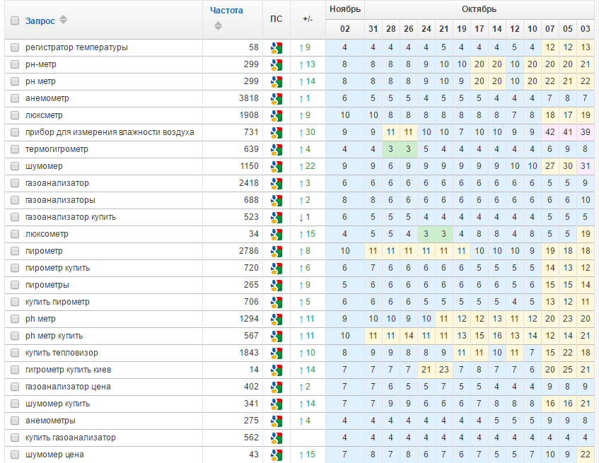Tick the checkbox next to анемометры
The image size is (599, 463).
click(15, 421)
